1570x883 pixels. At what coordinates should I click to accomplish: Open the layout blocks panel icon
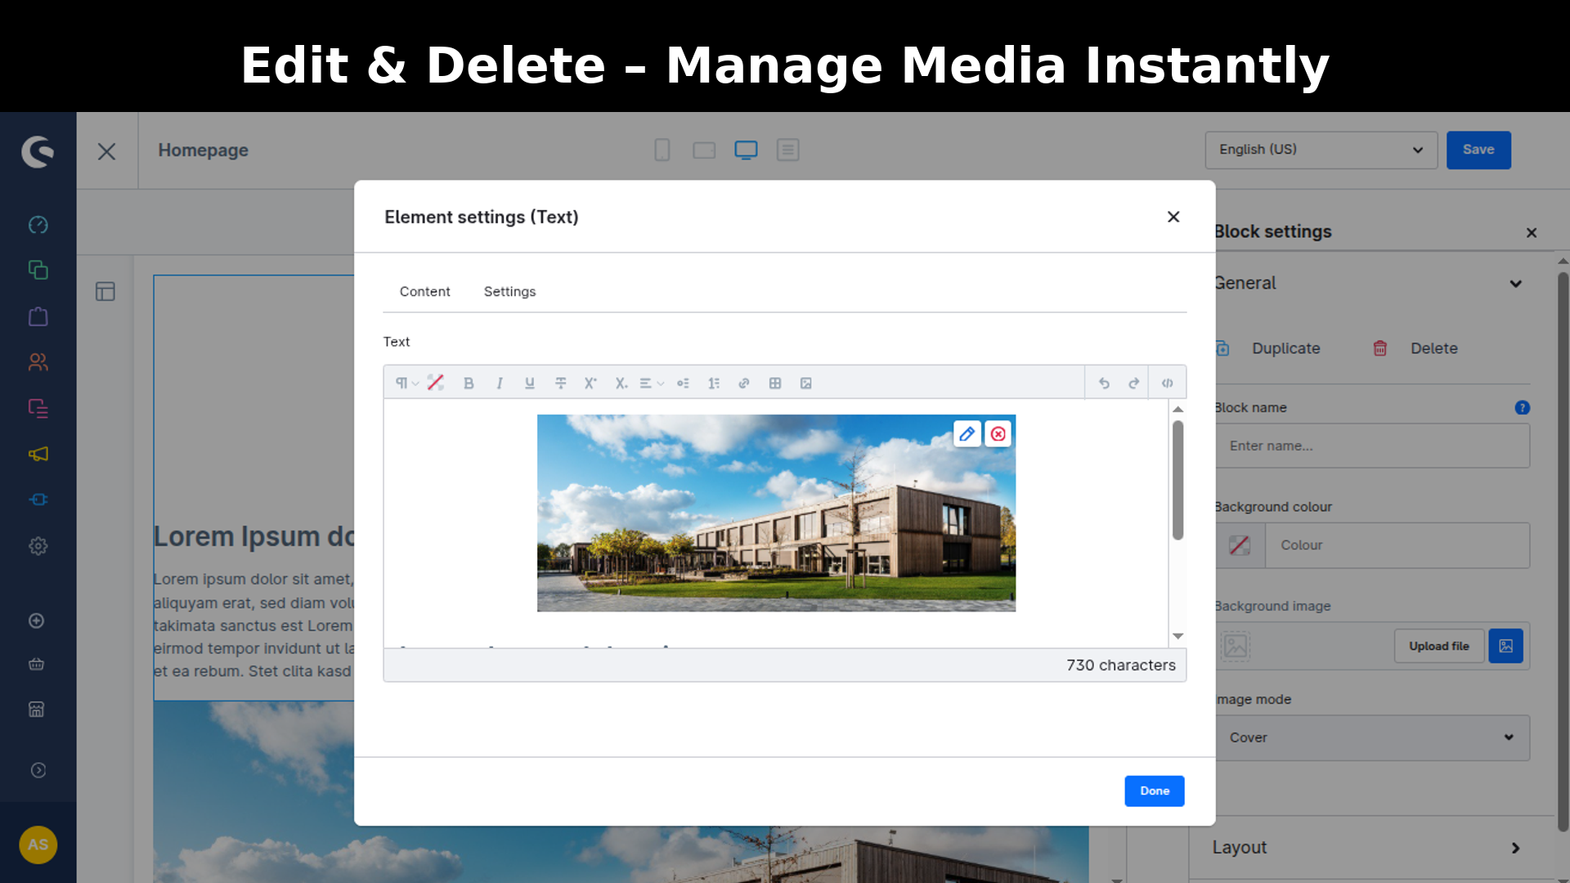click(105, 292)
